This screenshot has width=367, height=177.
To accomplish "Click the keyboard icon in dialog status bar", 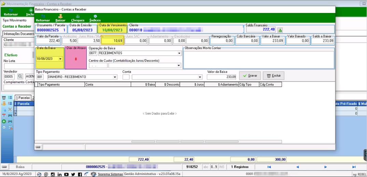I will tap(38, 147).
